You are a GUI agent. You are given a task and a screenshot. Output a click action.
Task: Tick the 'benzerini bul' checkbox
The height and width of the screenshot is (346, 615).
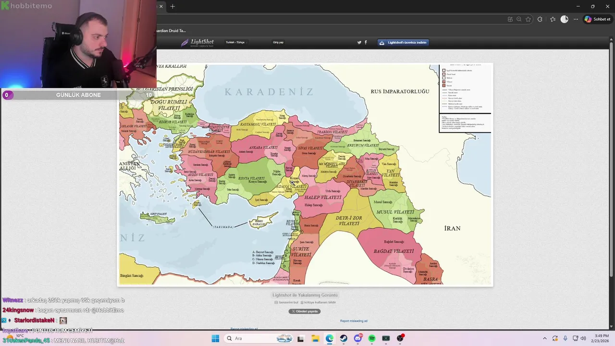276,302
